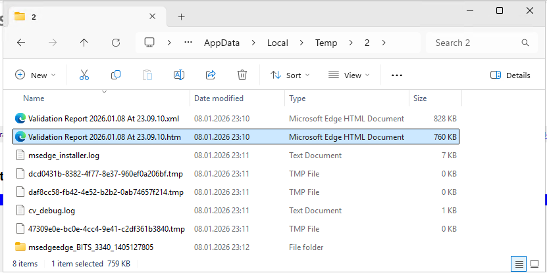Expand the Sort dropdown
Image resolution: width=547 pixels, height=273 pixels.
[x=290, y=75]
